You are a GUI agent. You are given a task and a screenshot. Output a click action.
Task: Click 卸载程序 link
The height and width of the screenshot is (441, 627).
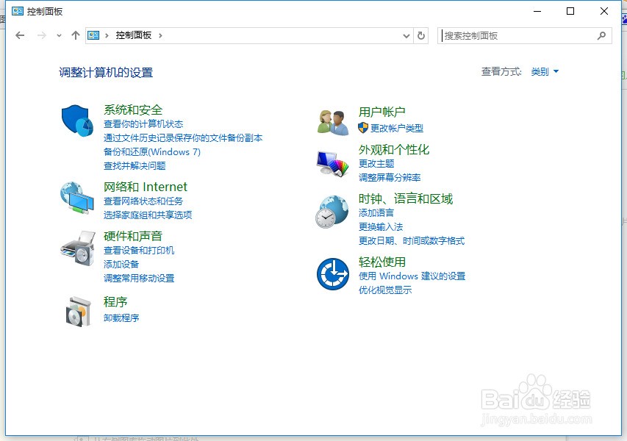(x=121, y=318)
